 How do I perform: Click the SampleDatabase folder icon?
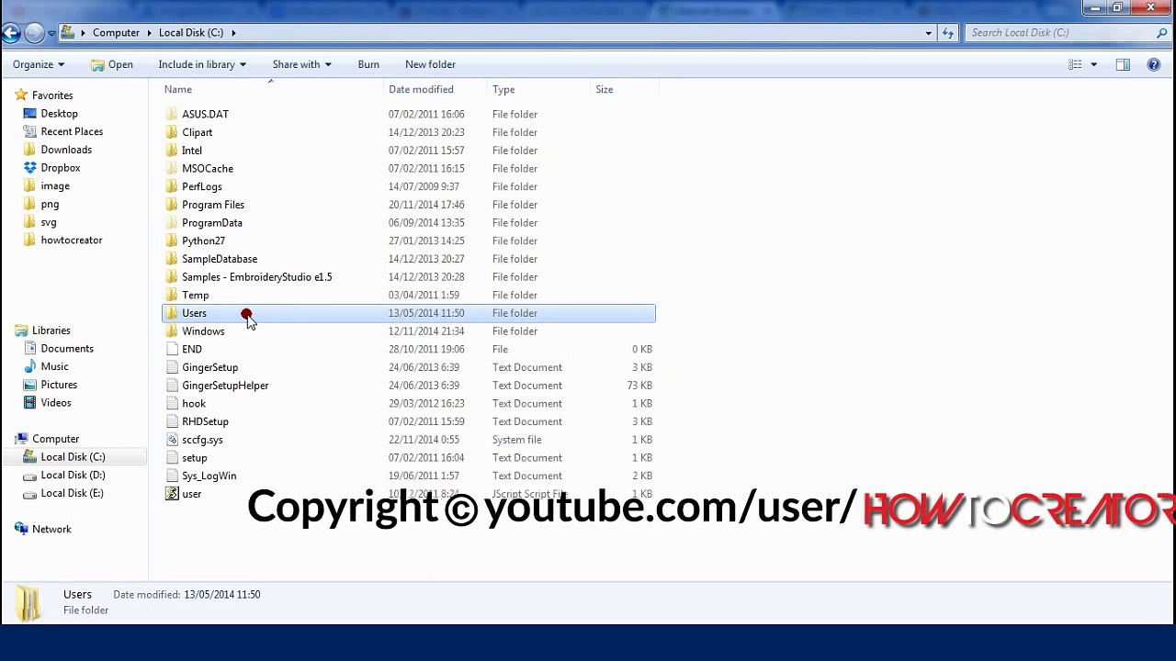click(x=172, y=259)
